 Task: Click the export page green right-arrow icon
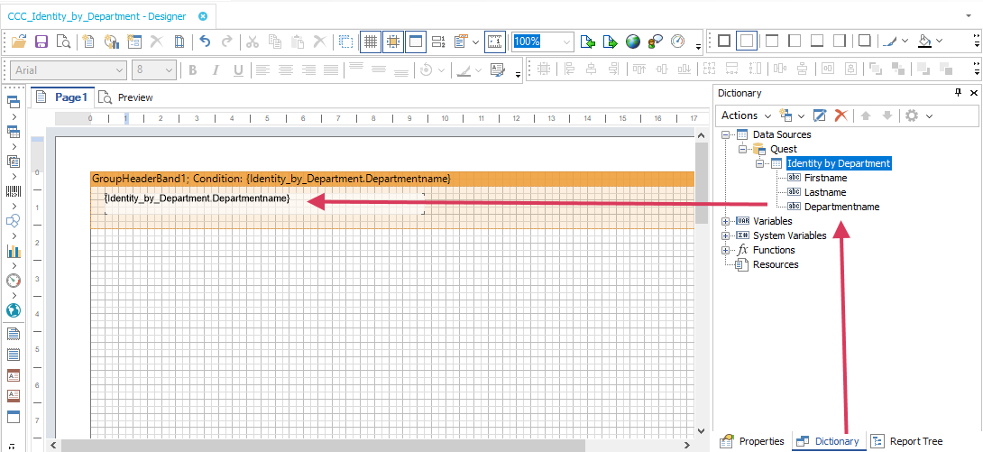610,42
